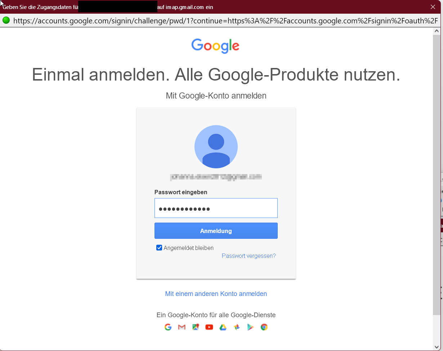Click the Google Maps icon

point(196,327)
